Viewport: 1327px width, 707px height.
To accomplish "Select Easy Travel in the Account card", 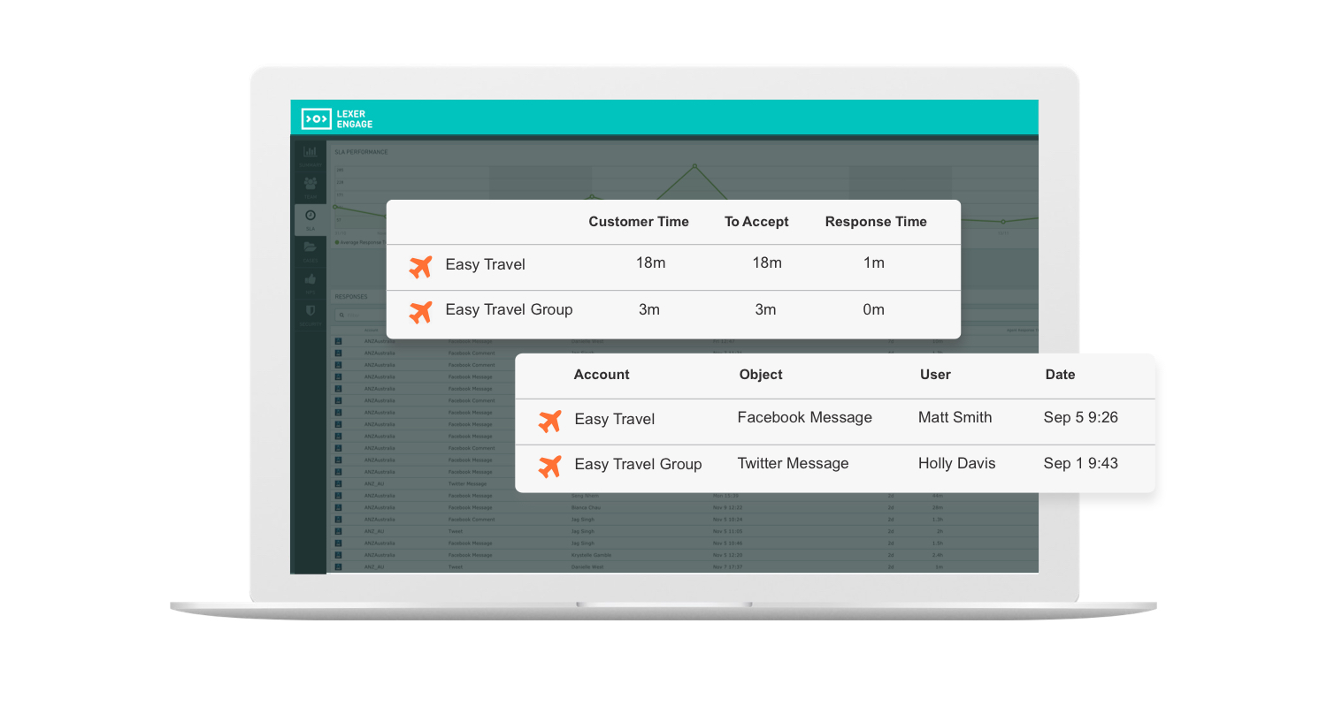I will (615, 419).
